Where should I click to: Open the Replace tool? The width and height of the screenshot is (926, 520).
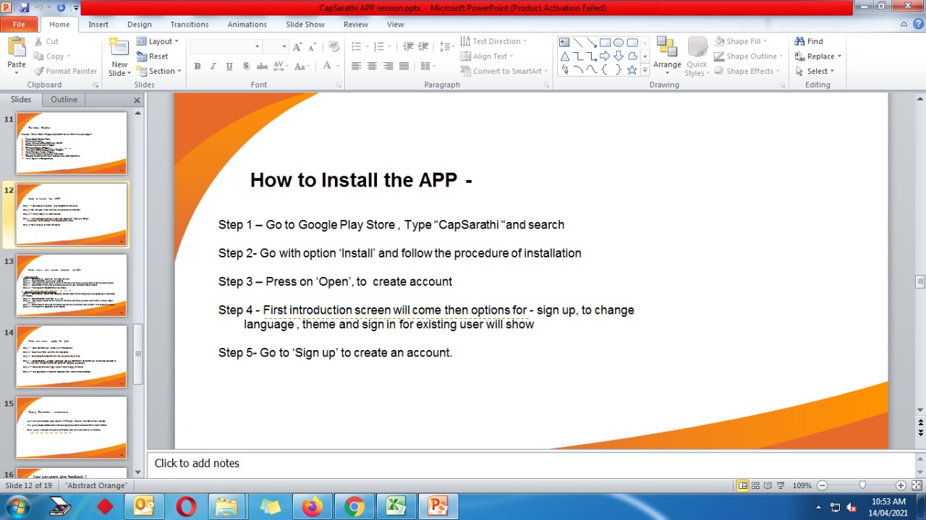(817, 56)
